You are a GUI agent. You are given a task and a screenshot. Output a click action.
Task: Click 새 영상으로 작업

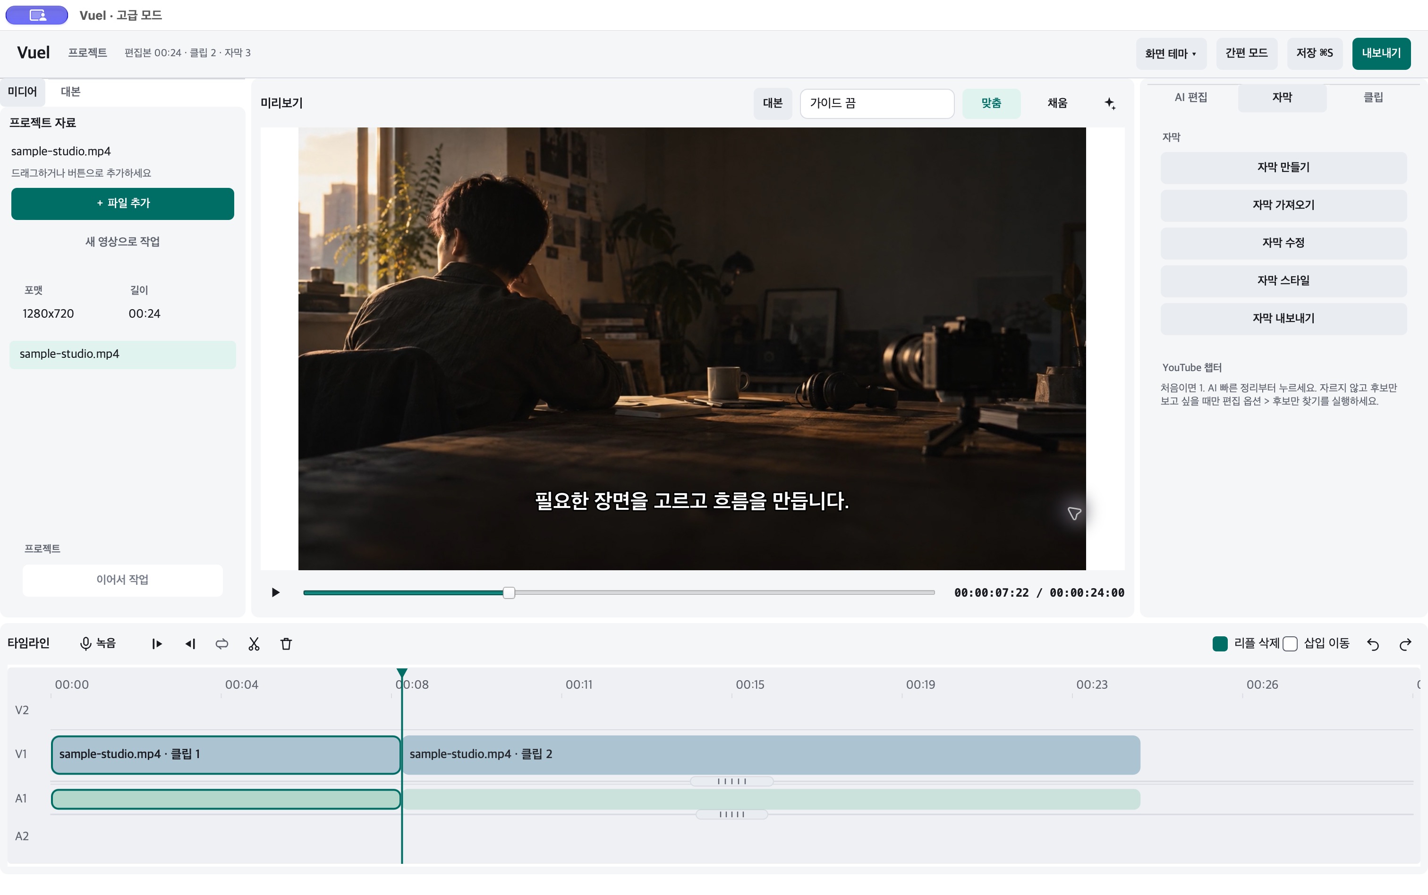click(x=123, y=242)
